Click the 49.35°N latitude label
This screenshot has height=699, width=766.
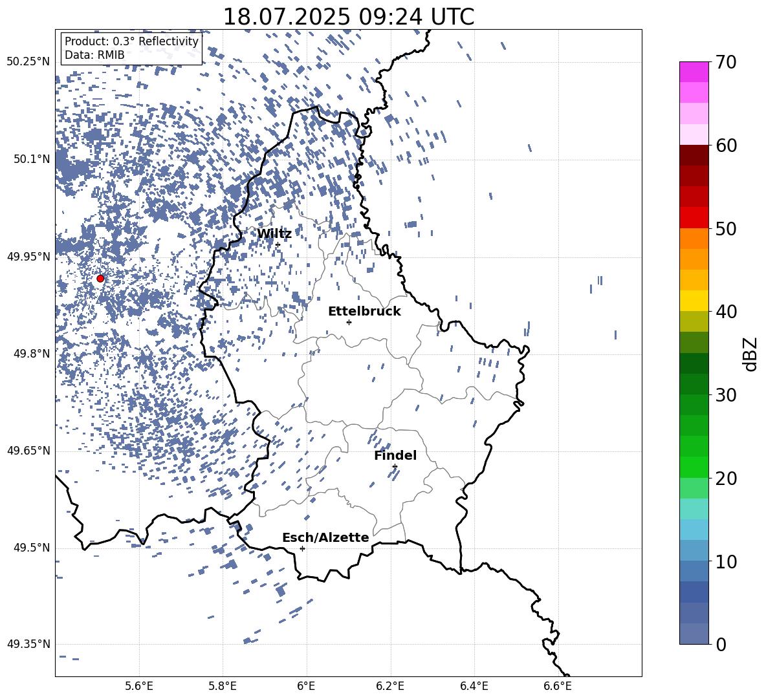click(28, 644)
